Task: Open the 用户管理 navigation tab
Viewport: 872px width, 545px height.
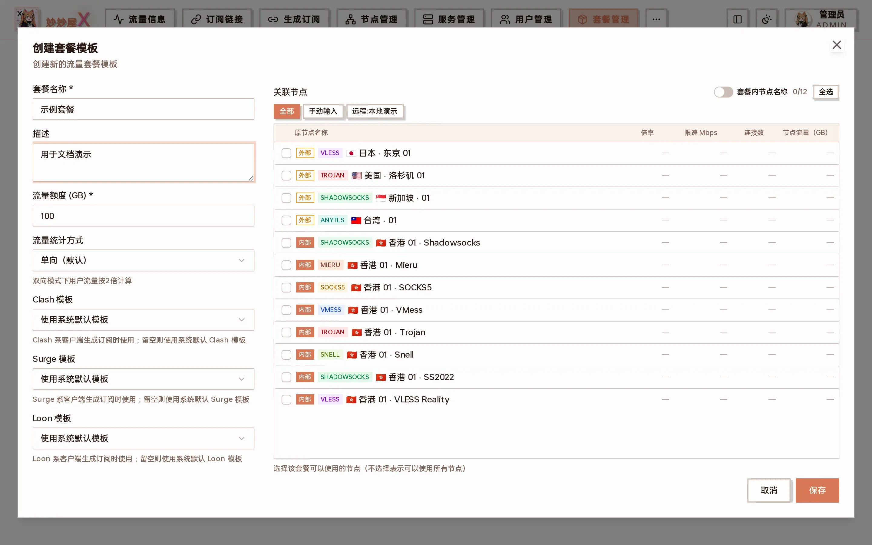Action: pos(526,19)
